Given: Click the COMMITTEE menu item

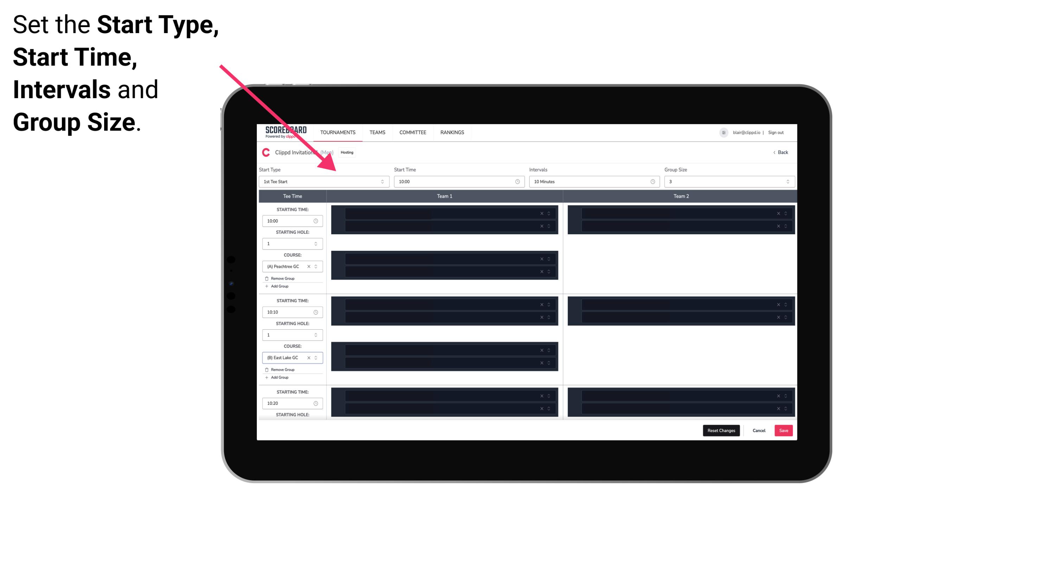Looking at the screenshot, I should point(412,132).
